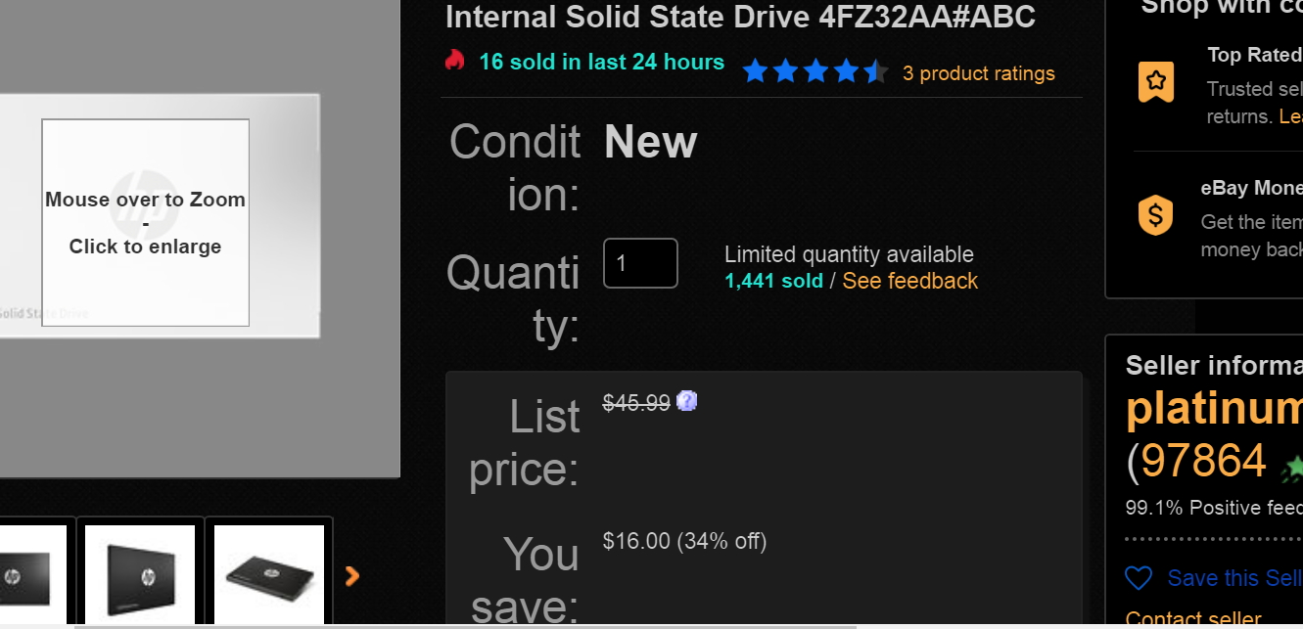Image resolution: width=1303 pixels, height=629 pixels.
Task: Click the eBay Money Back dollar shield icon
Action: [1156, 215]
